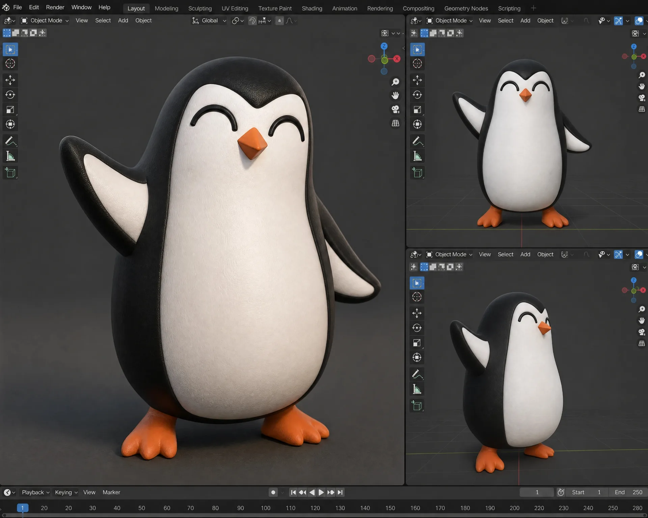Toggle snapping magnet in main viewport header

click(252, 21)
